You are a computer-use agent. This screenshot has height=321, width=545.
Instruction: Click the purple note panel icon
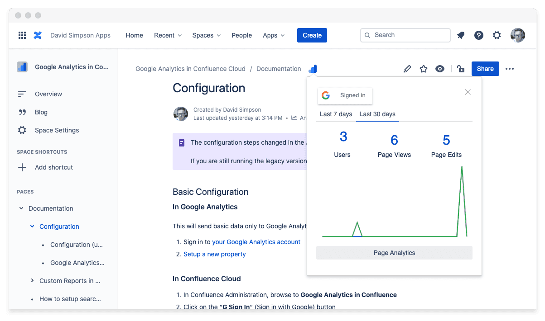tap(182, 143)
